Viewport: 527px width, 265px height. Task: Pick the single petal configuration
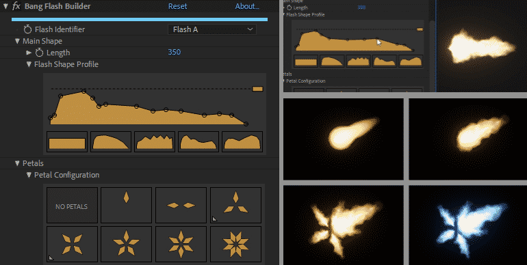[127, 206]
